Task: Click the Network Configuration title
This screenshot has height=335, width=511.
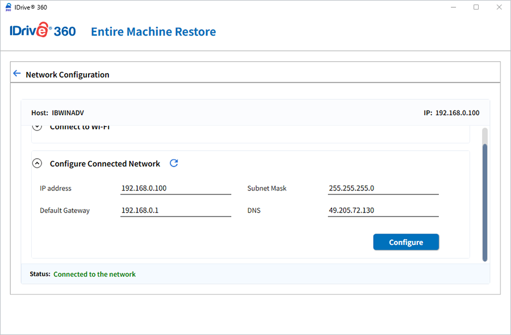Action: (x=68, y=75)
